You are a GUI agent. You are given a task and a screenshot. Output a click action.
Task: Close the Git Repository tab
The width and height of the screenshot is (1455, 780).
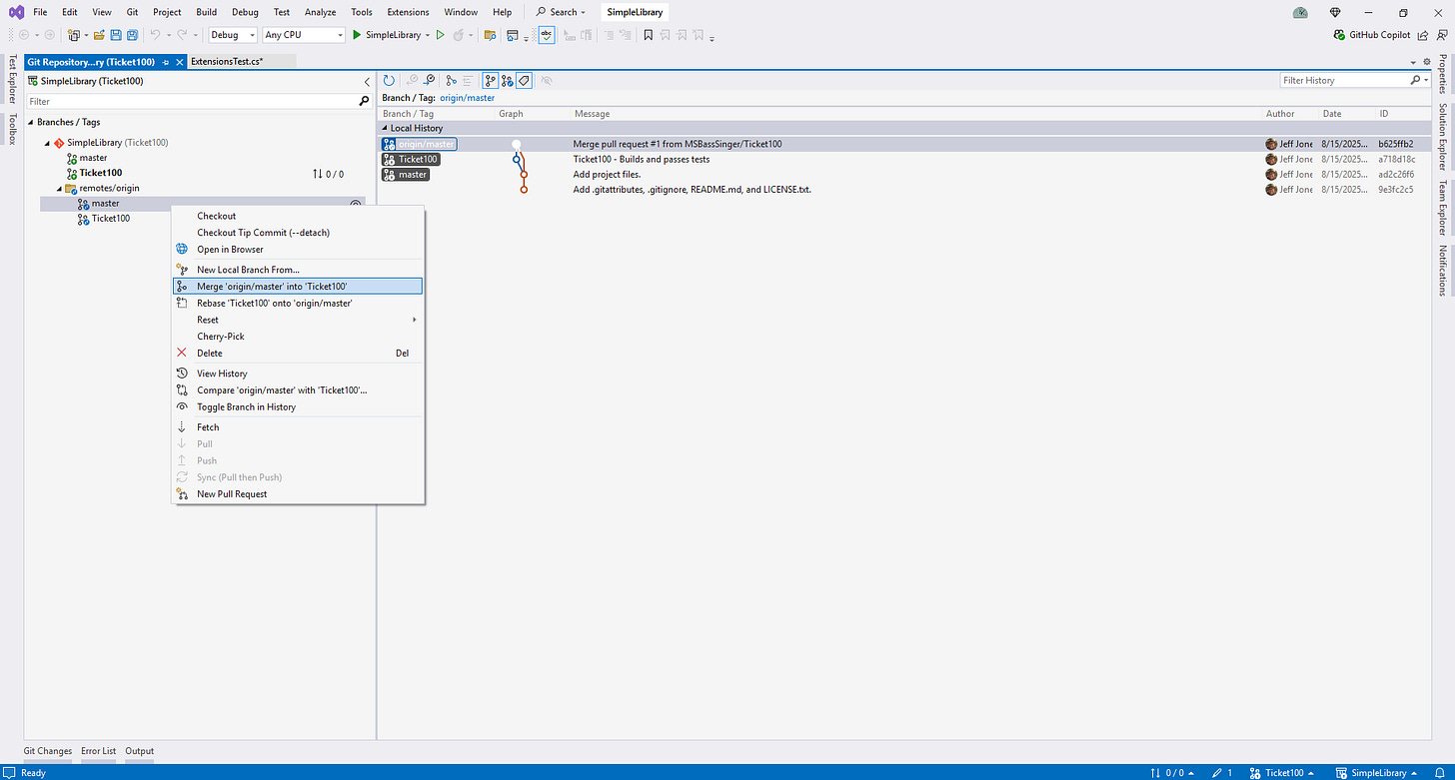click(179, 62)
